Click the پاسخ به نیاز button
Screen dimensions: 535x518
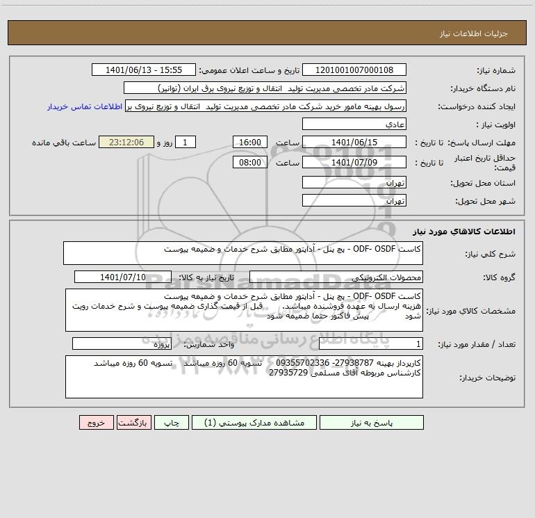[371, 422]
